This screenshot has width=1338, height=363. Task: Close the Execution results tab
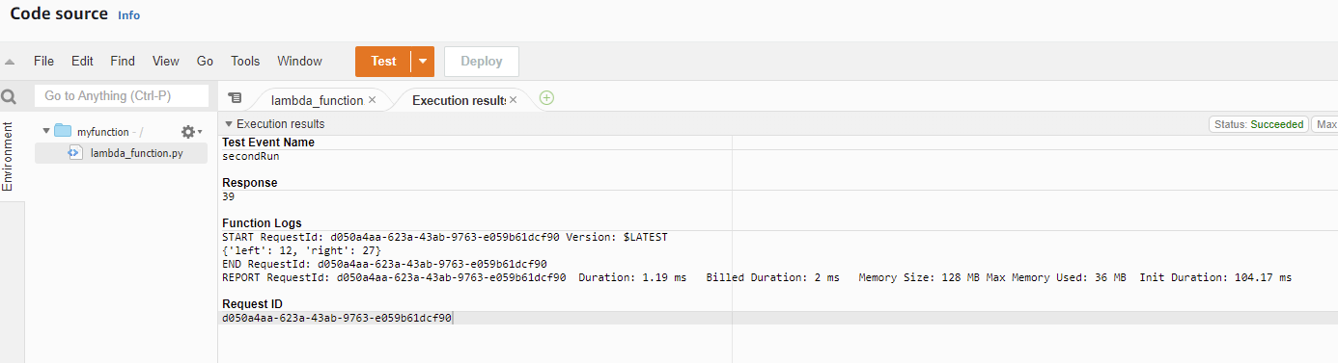pos(513,99)
